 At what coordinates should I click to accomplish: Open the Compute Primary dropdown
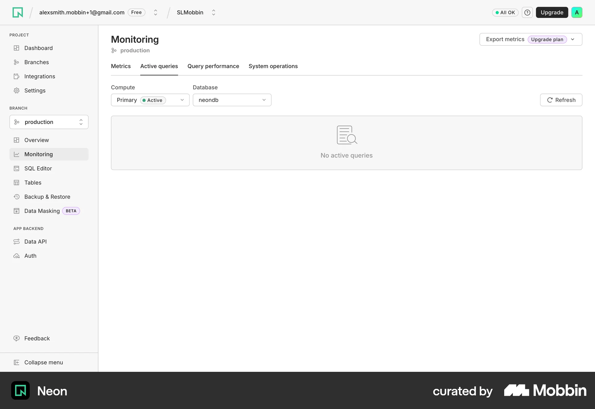coord(150,100)
